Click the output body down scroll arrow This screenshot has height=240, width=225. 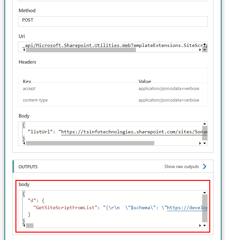pyautogui.click(x=205, y=226)
